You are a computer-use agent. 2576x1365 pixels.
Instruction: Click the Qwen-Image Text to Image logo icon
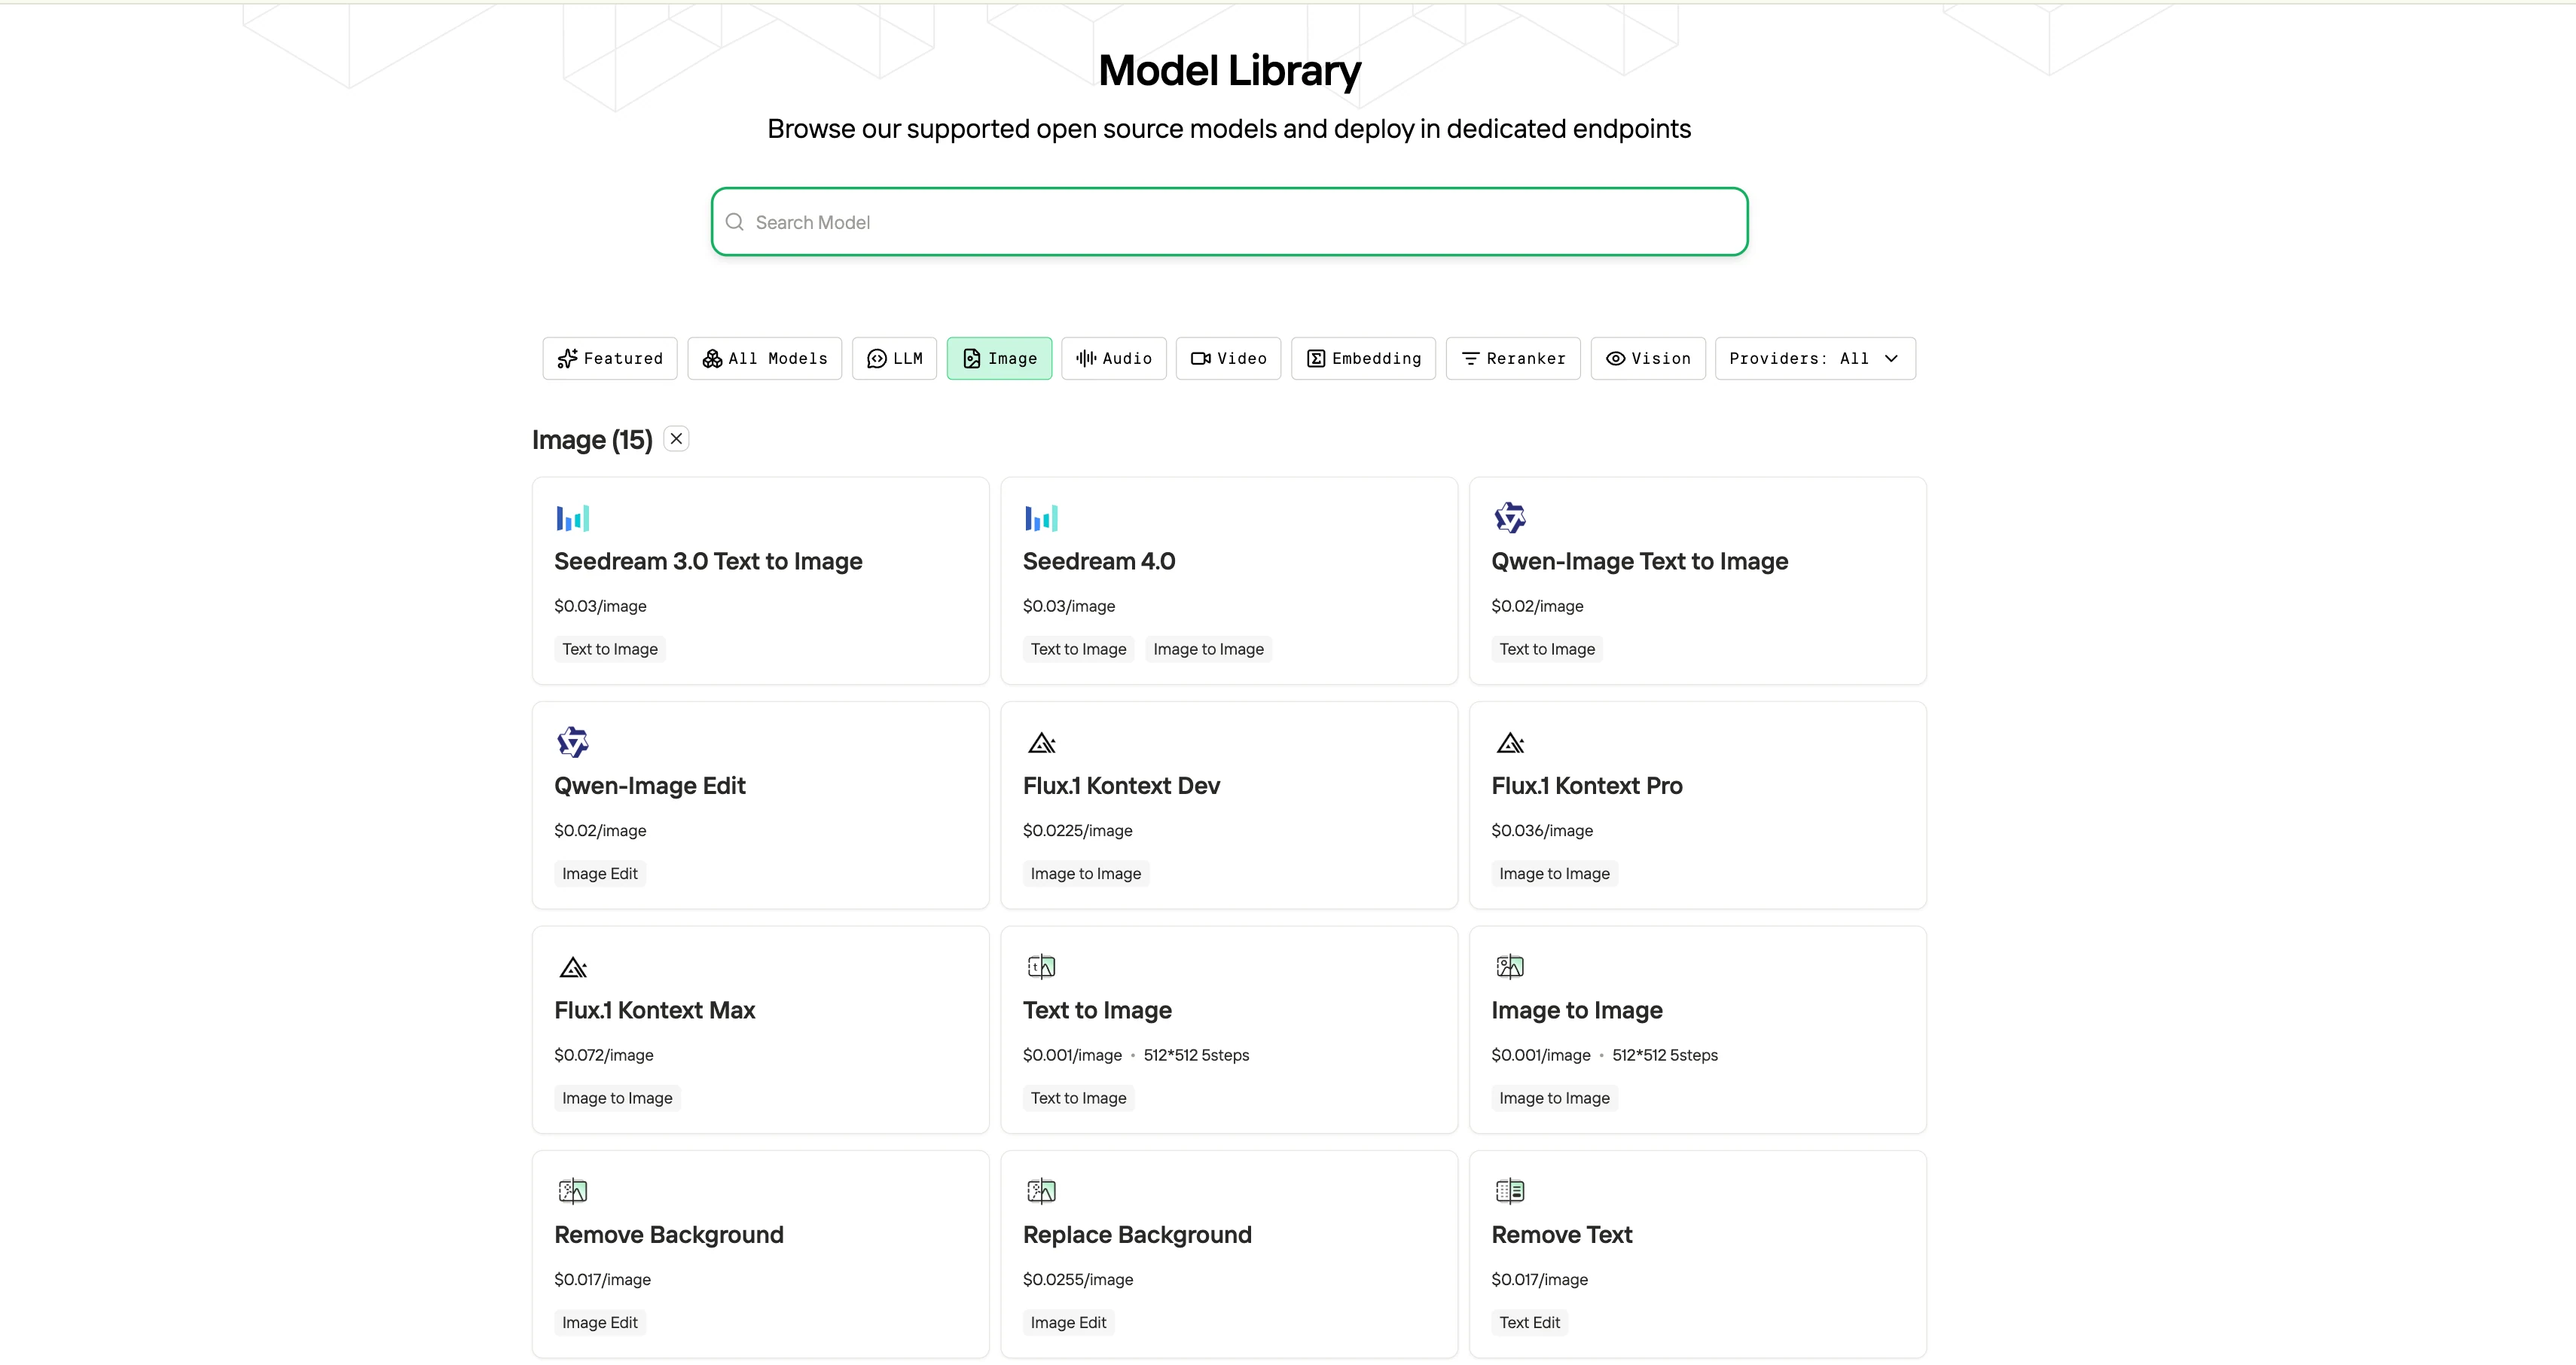(1510, 518)
